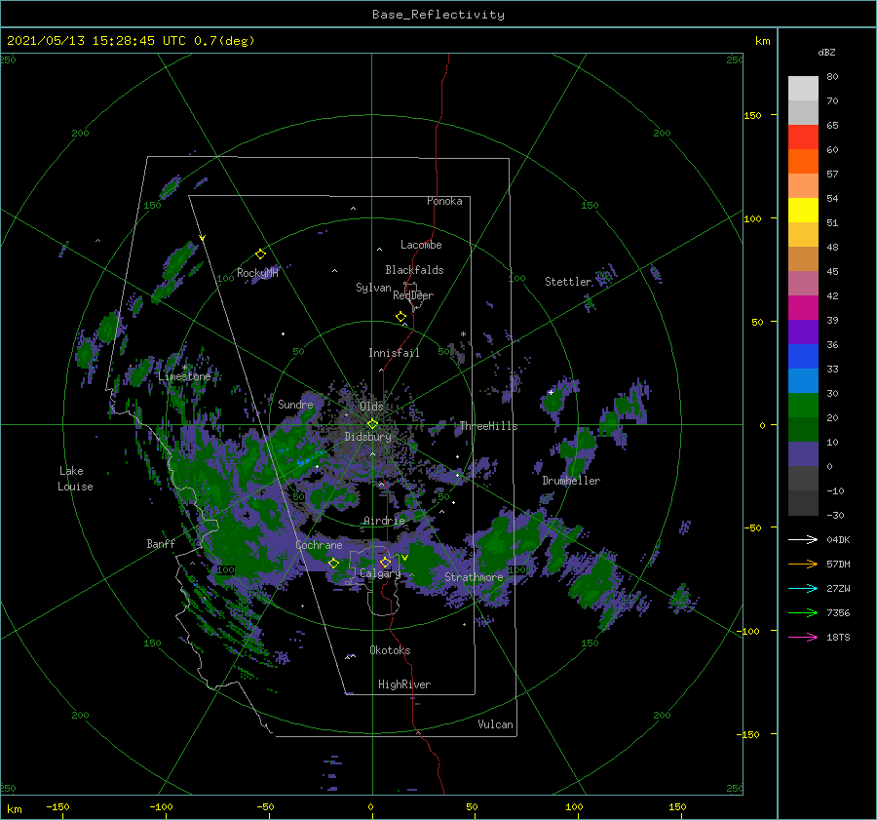
Task: Select the yellow diamond marker beside RockyMH
Action: coord(260,254)
